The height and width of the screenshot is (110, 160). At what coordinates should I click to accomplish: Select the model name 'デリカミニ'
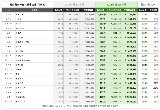click(x=20, y=97)
